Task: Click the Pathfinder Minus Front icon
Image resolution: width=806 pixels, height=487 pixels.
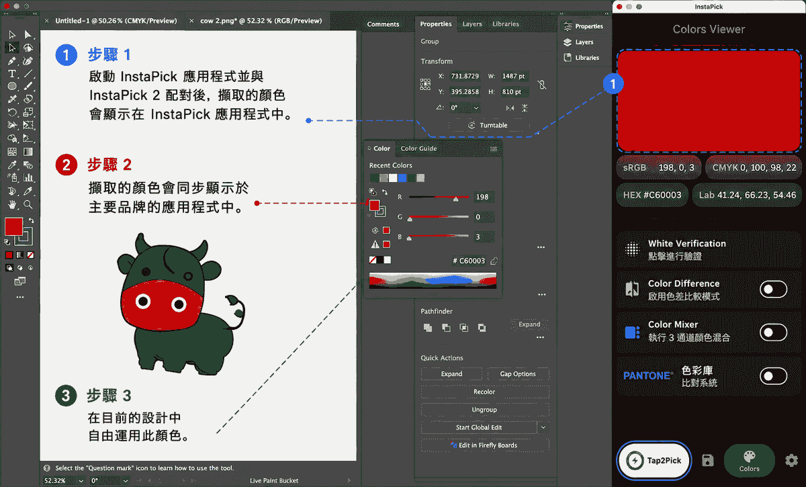Action: click(x=445, y=328)
